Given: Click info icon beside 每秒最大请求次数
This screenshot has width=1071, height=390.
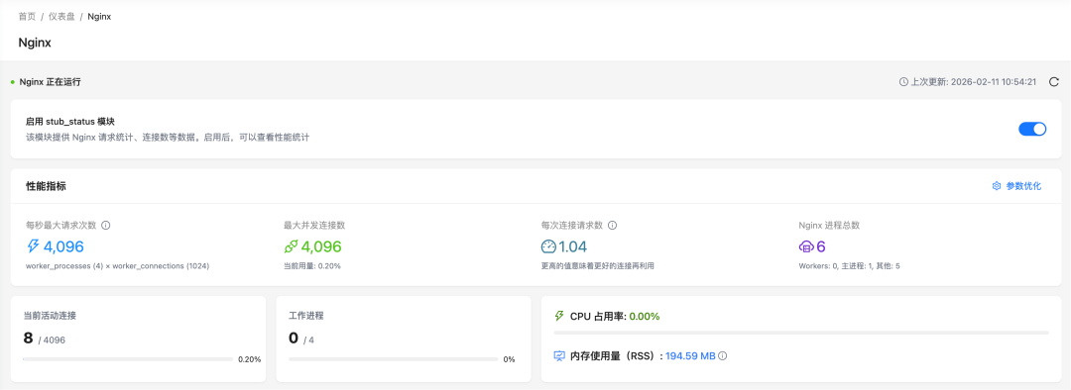Looking at the screenshot, I should 106,225.
